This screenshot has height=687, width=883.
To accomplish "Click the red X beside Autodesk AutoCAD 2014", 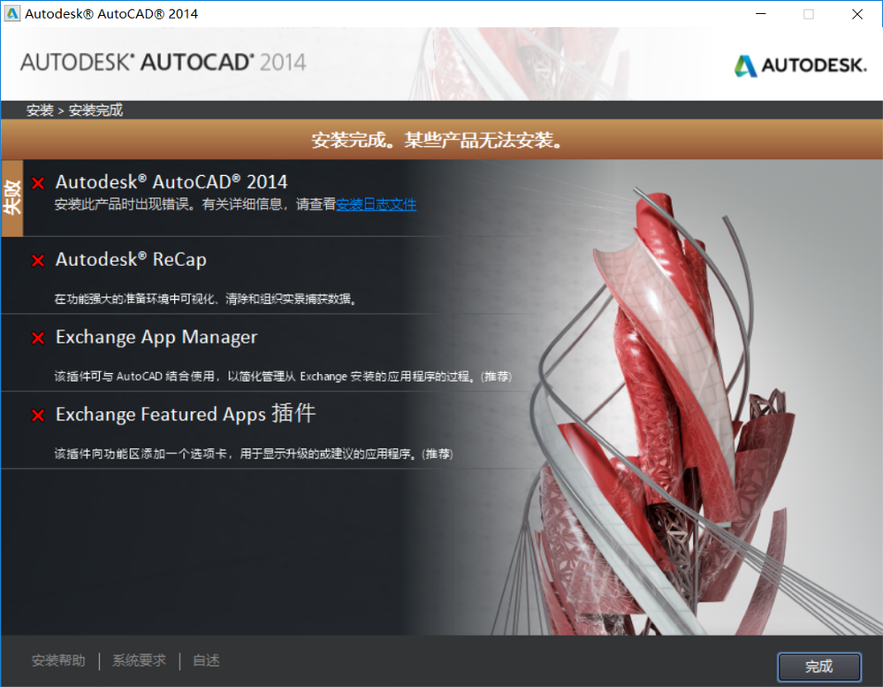I will click(x=38, y=183).
